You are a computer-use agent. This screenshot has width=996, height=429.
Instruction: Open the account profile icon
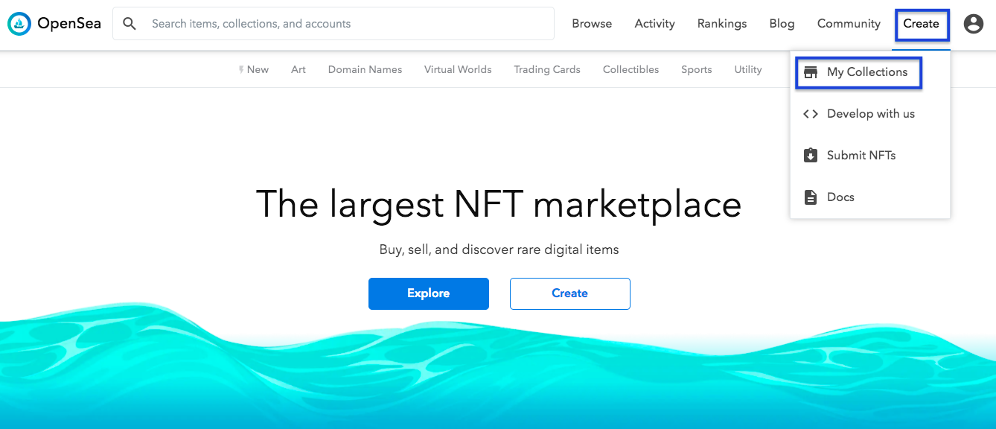pos(974,23)
